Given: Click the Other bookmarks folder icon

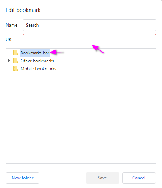Looking at the screenshot, I should click(16, 61).
